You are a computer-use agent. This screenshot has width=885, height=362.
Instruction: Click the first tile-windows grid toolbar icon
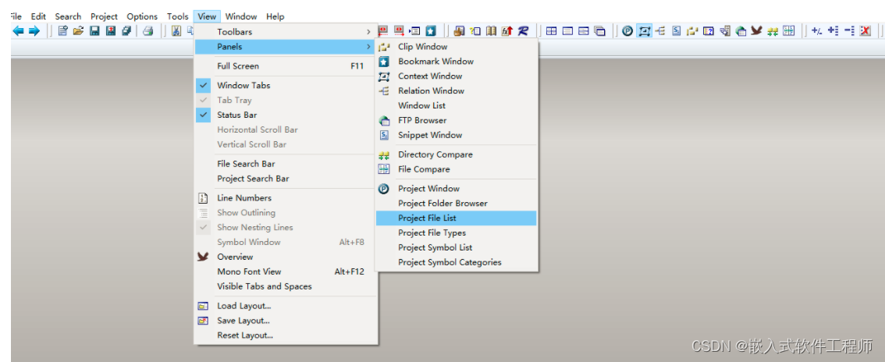pyautogui.click(x=551, y=31)
